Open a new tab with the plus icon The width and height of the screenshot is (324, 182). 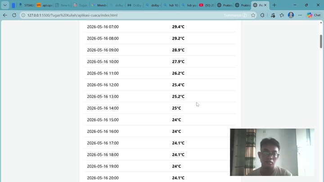point(274,5)
